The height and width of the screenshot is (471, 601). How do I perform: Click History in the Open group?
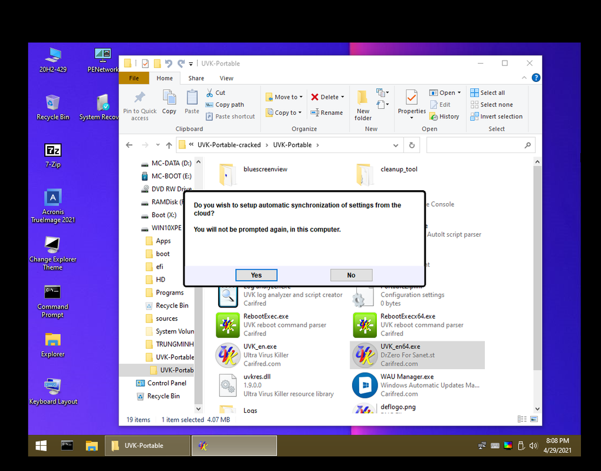[x=445, y=117]
